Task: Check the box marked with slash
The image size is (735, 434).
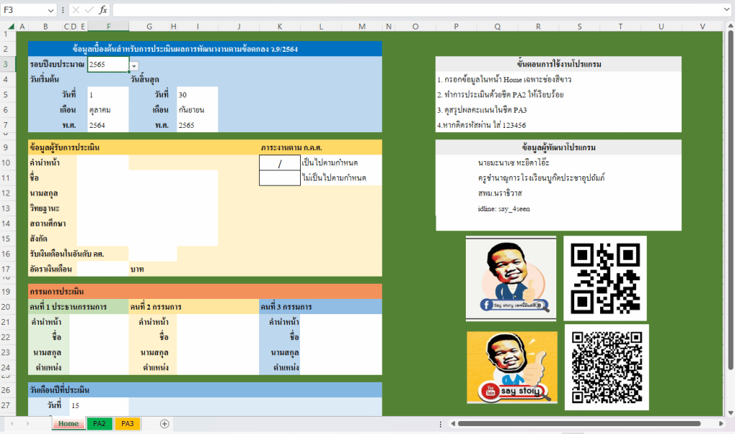Action: click(x=280, y=163)
